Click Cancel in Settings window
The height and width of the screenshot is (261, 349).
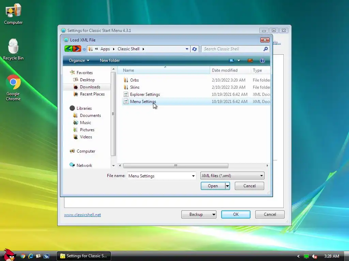pyautogui.click(x=270, y=214)
